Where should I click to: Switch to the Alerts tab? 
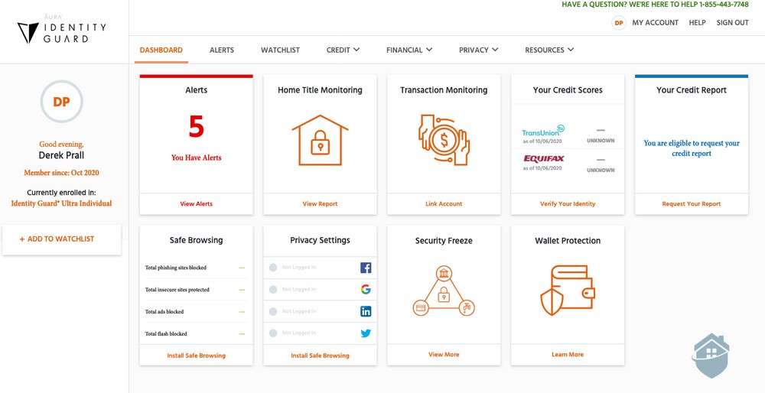coord(222,50)
